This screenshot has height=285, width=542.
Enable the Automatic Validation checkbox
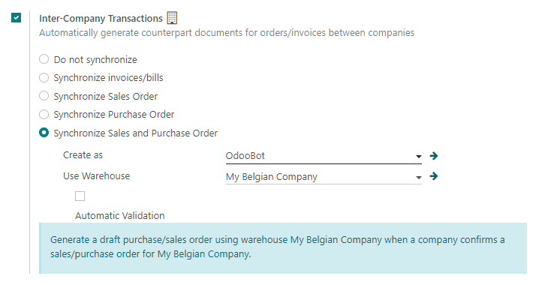80,196
